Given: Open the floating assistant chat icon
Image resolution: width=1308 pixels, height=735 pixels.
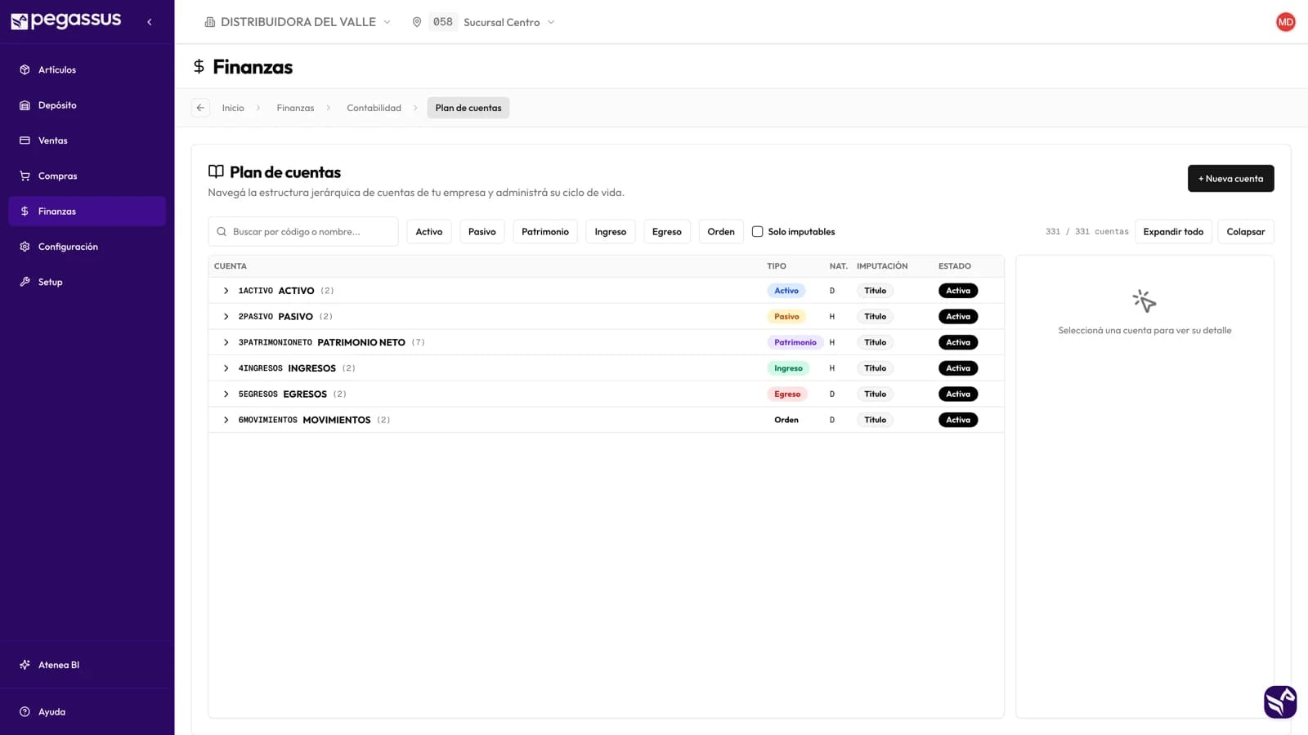Looking at the screenshot, I should click(1280, 702).
